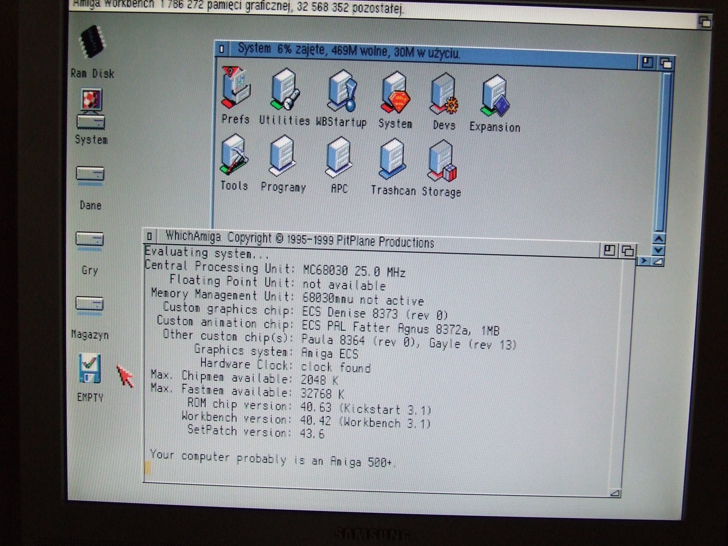Click the WhichAmiga window sizing gadget

point(615,493)
